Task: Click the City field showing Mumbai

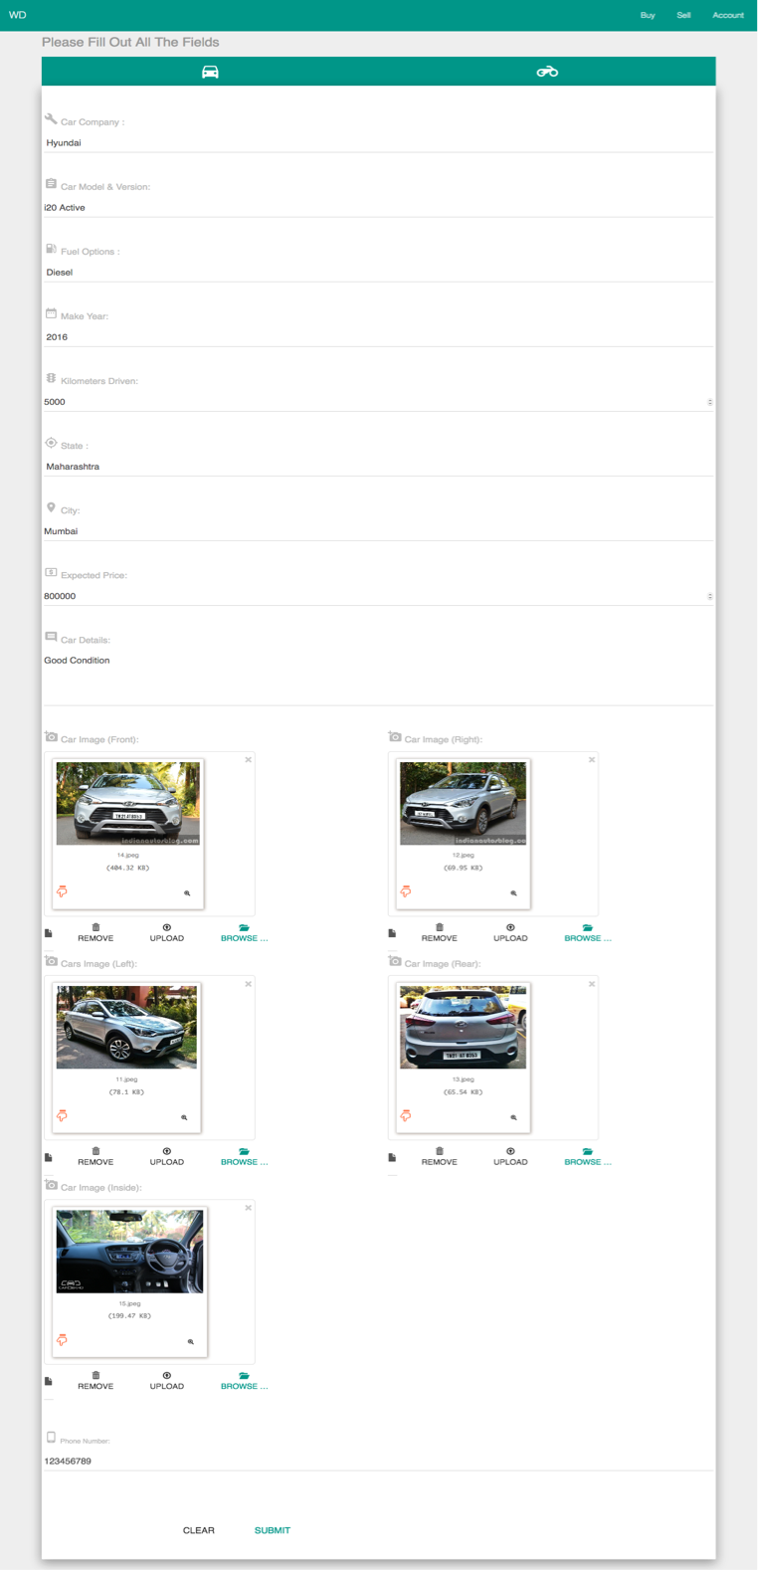Action: click(x=378, y=531)
